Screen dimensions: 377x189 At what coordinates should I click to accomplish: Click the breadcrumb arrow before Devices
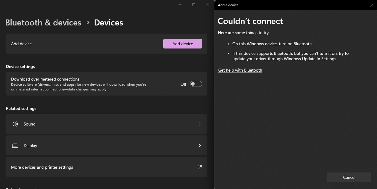pyautogui.click(x=88, y=22)
